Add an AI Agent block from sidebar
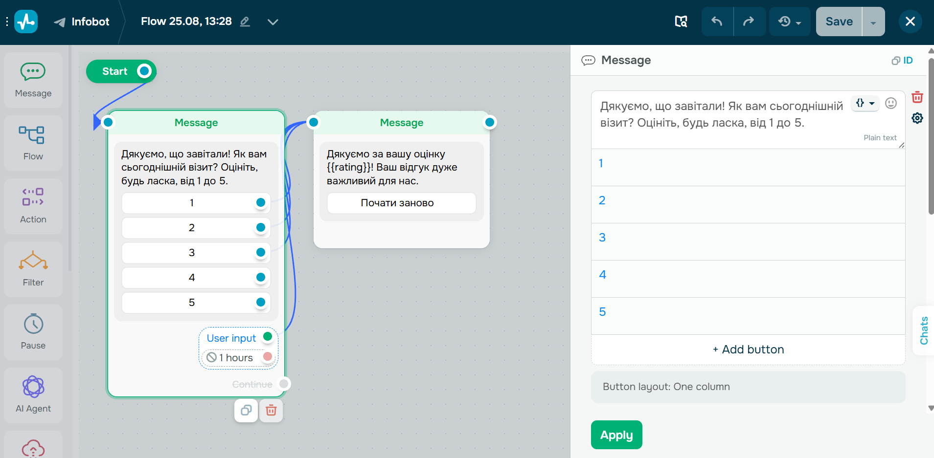The image size is (934, 458). tap(33, 395)
